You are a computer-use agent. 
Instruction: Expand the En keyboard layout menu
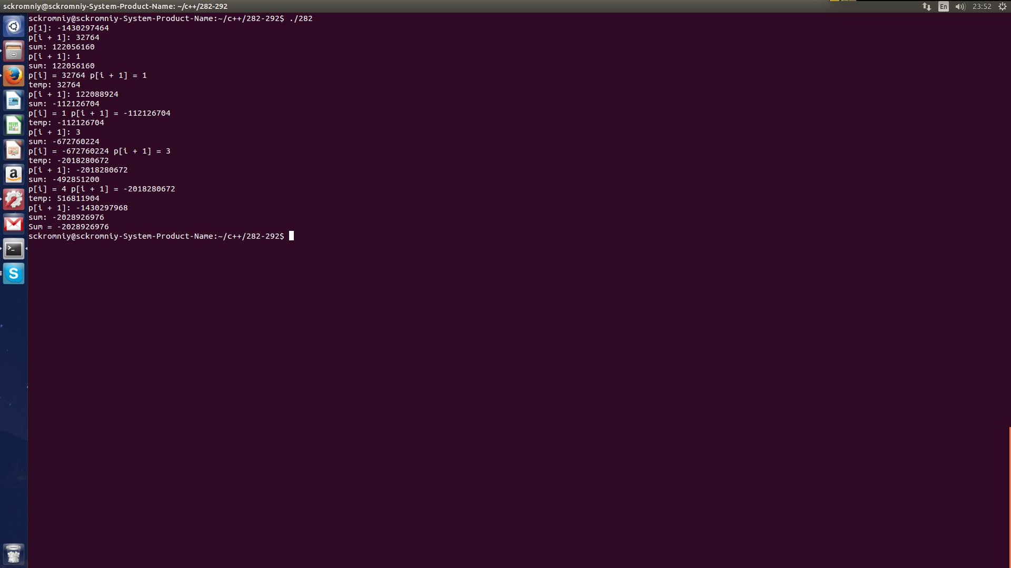point(944,6)
